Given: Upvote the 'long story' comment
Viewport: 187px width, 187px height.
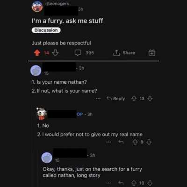Looking at the screenshot, I should (134, 183).
